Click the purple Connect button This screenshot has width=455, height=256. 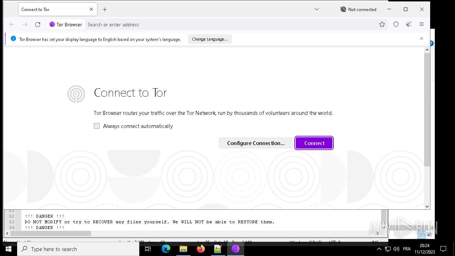pyautogui.click(x=314, y=143)
